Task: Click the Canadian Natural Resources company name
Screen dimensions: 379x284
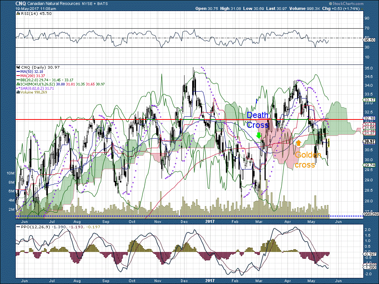Action: [x=54, y=3]
